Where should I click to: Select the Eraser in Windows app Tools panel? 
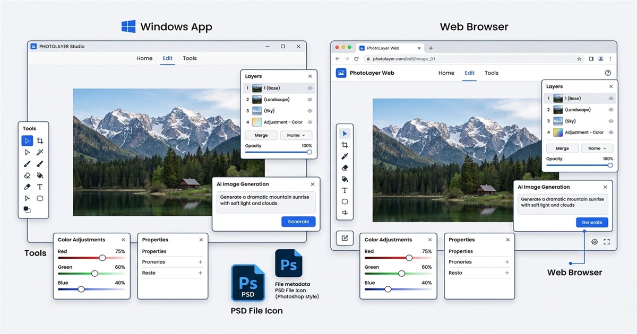pyautogui.click(x=27, y=175)
